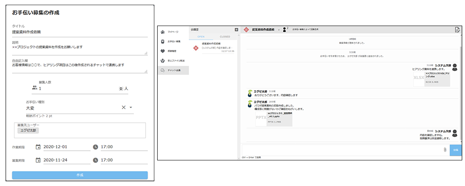The image size is (465, 186).
Task: Add a new meeting room with plus icon
Action: pos(236,29)
